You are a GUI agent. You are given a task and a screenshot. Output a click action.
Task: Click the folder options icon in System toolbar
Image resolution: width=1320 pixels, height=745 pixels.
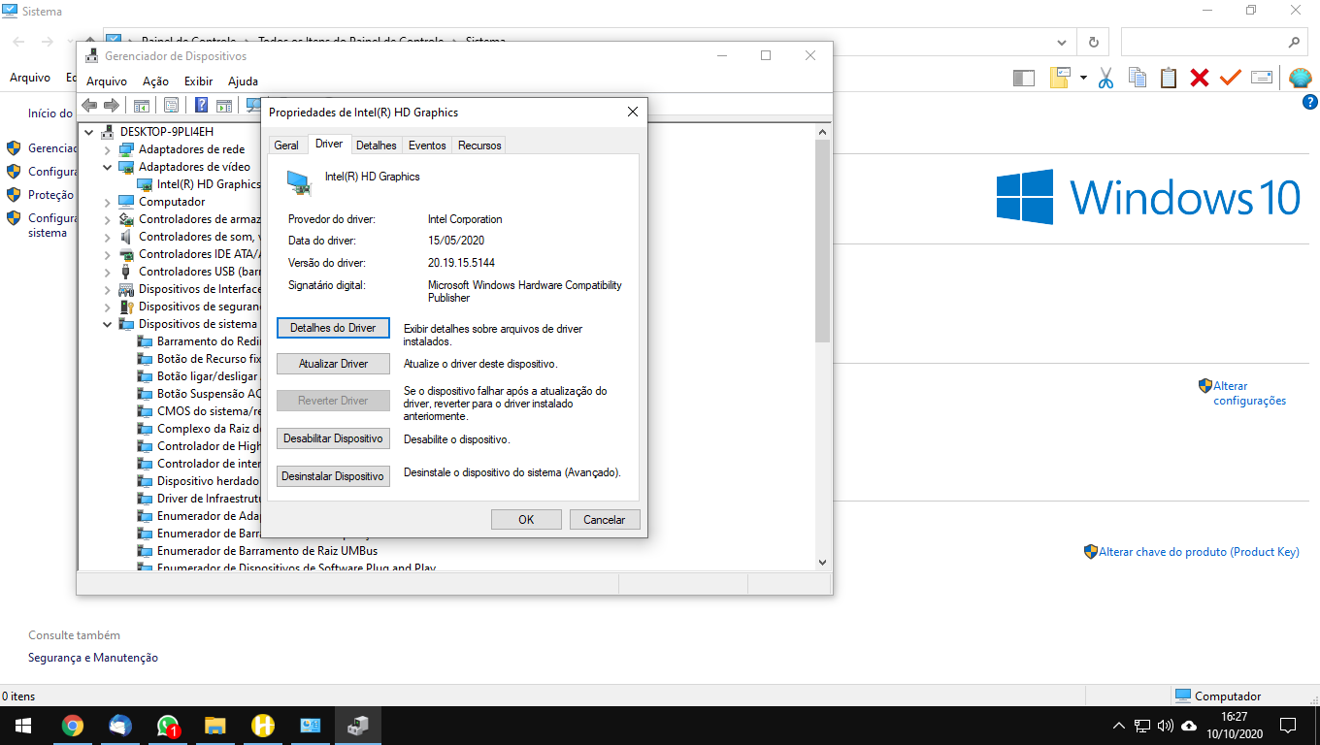point(1061,78)
